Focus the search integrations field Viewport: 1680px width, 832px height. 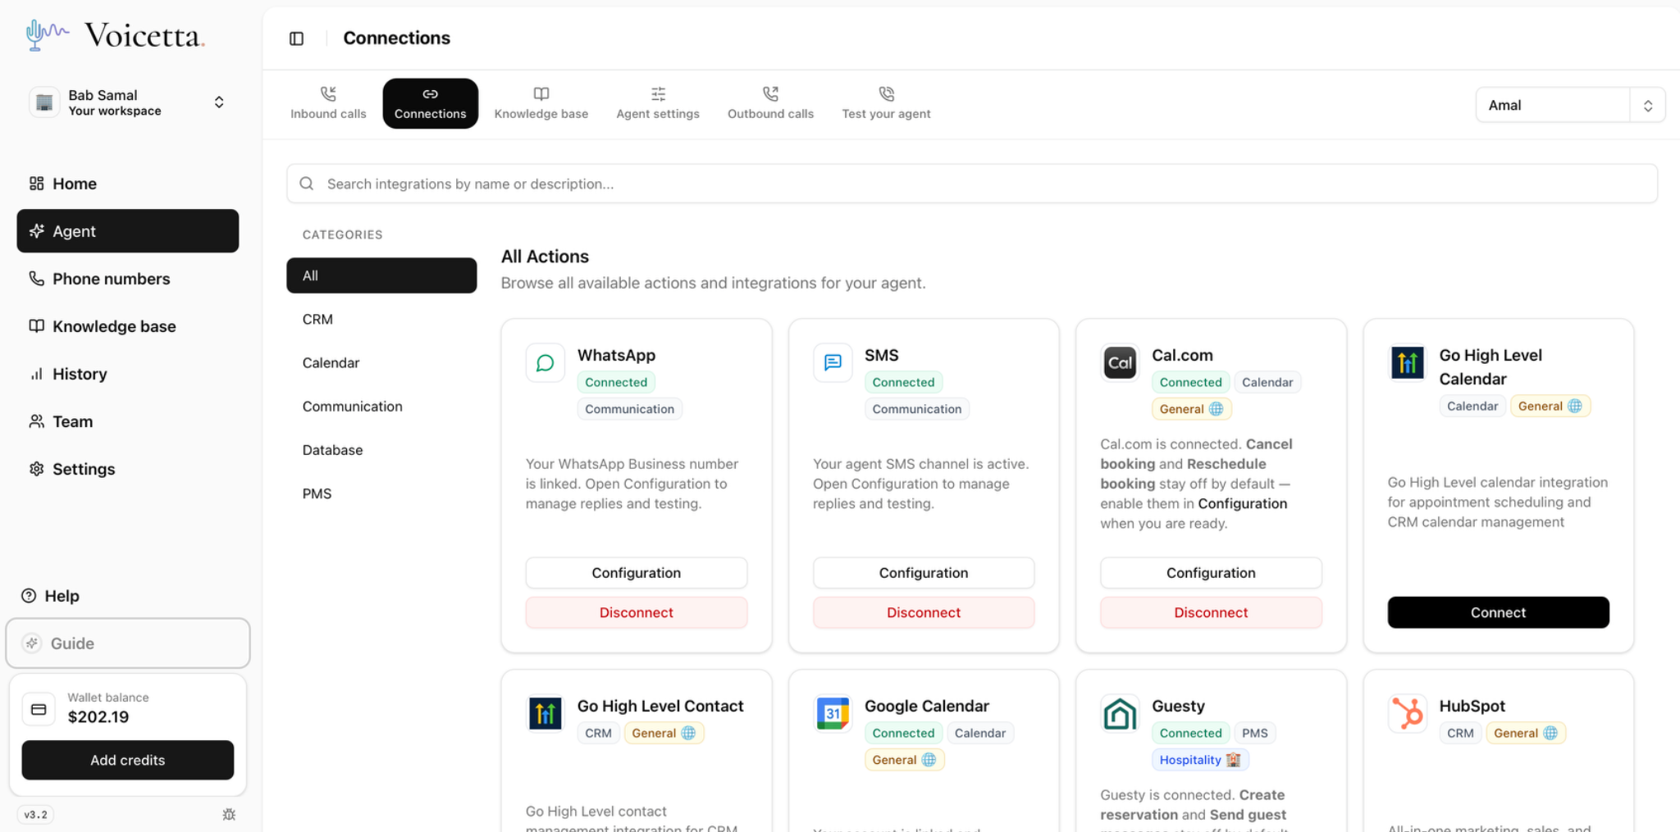(972, 184)
